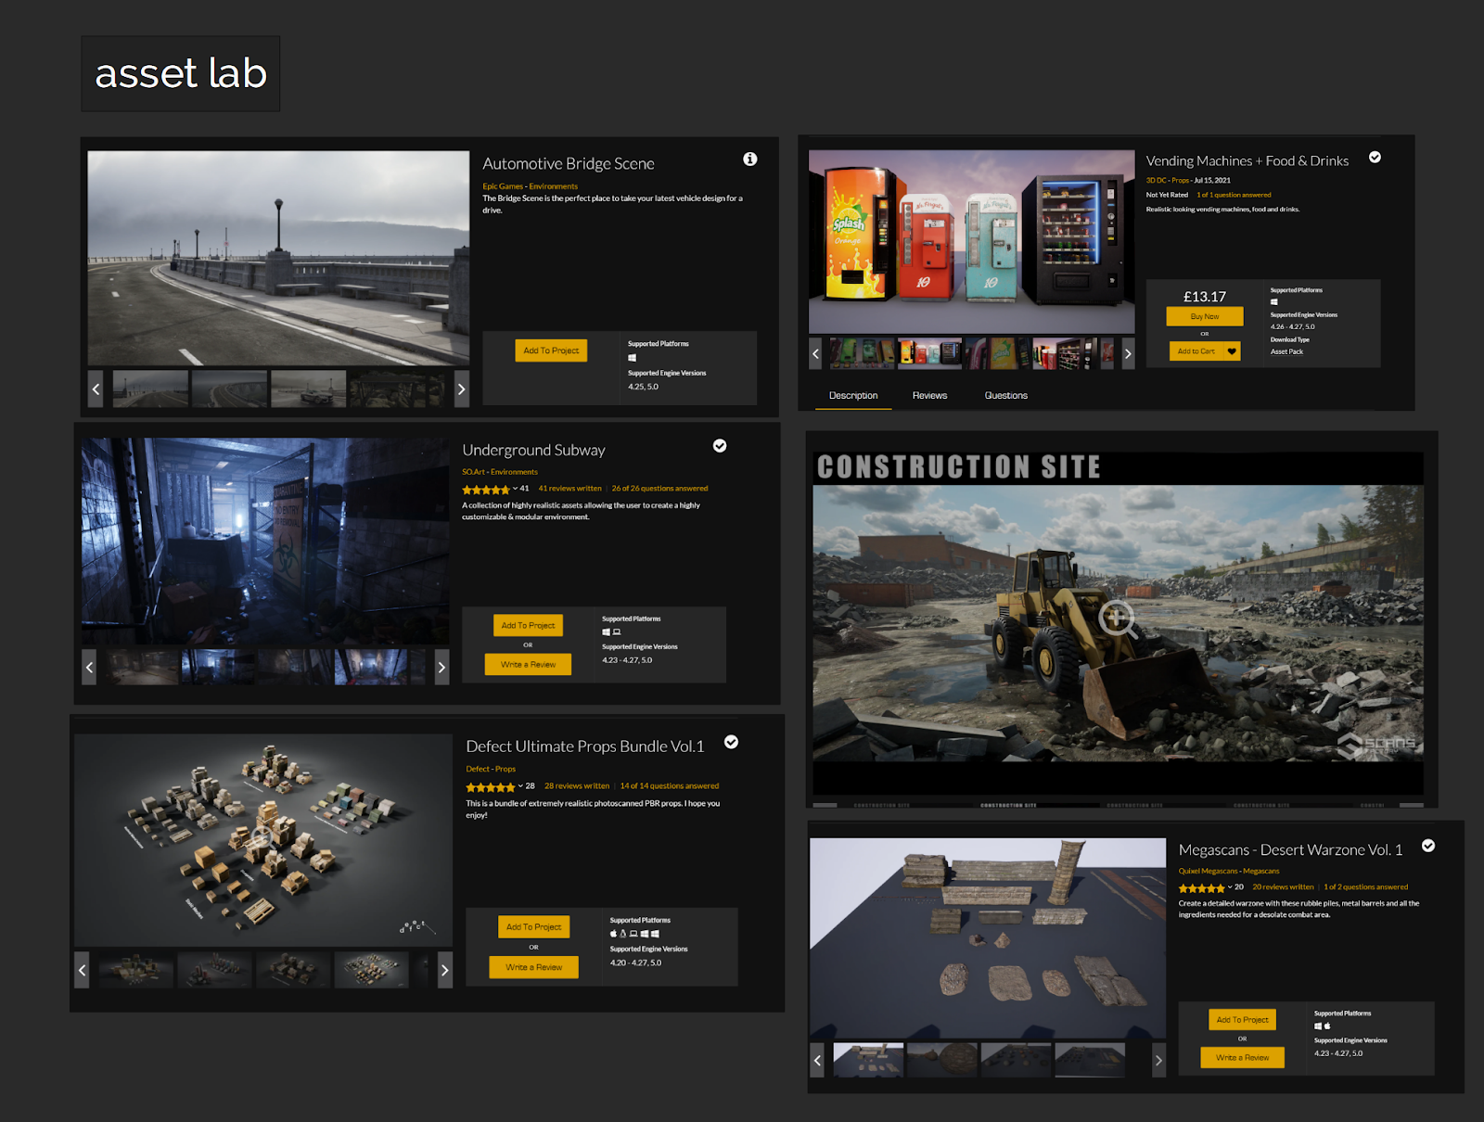Open the Megascans Desert Warzone main preview image
Image resolution: width=1484 pixels, height=1122 pixels.
tap(988, 939)
